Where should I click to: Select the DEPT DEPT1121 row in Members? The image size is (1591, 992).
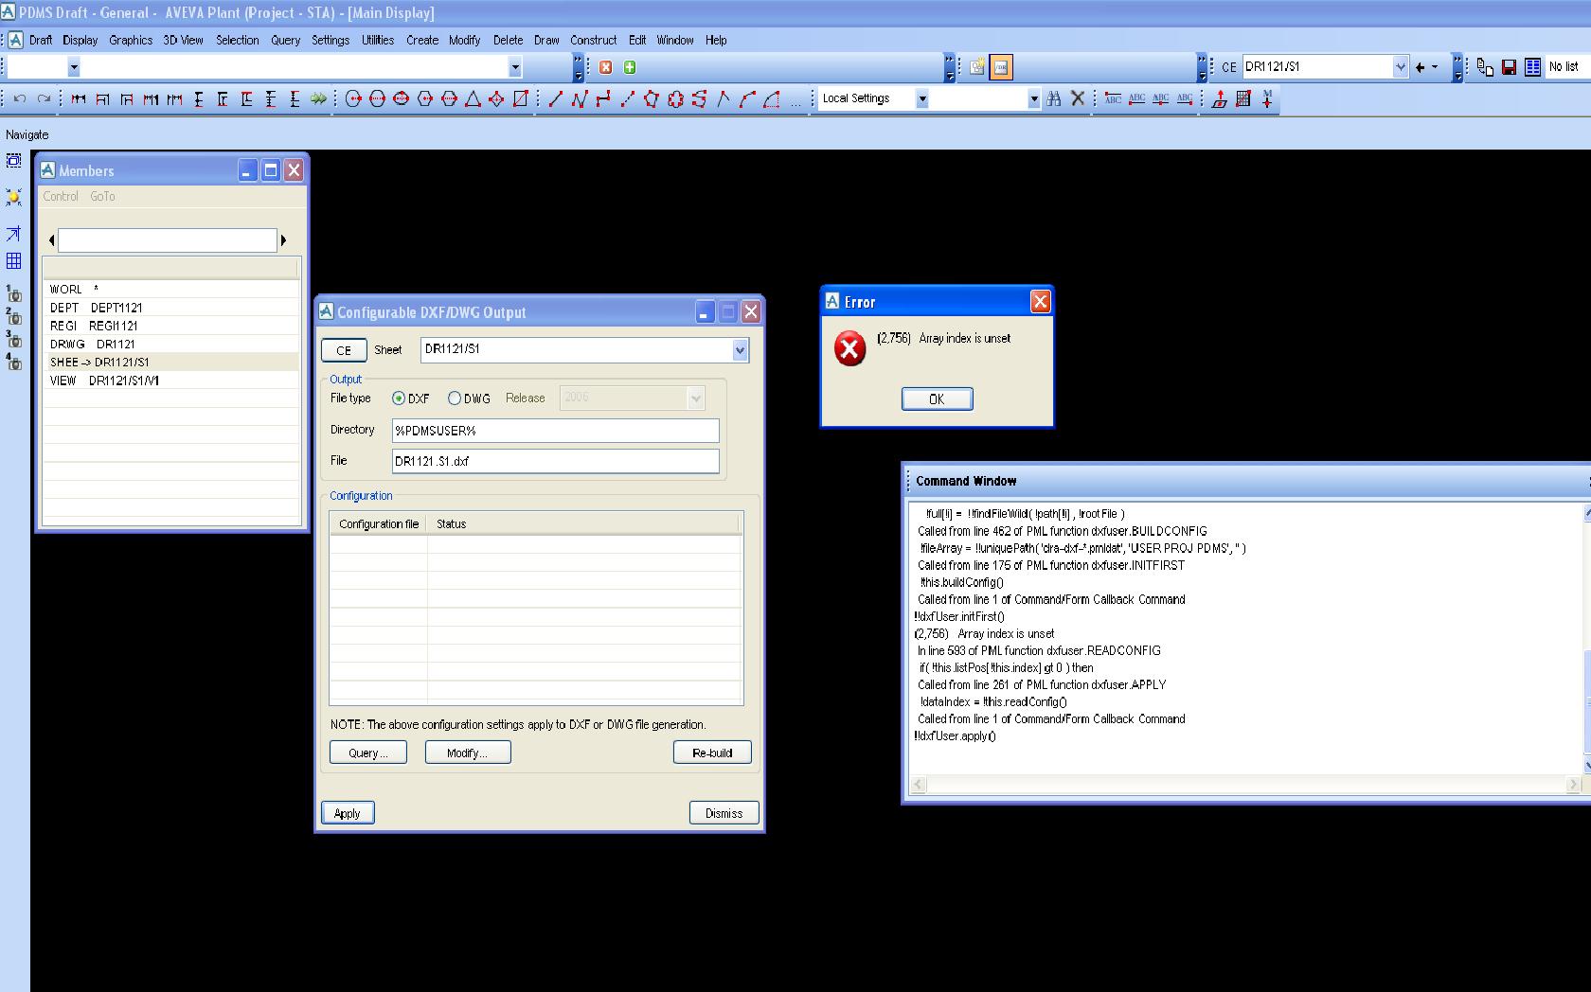(170, 308)
